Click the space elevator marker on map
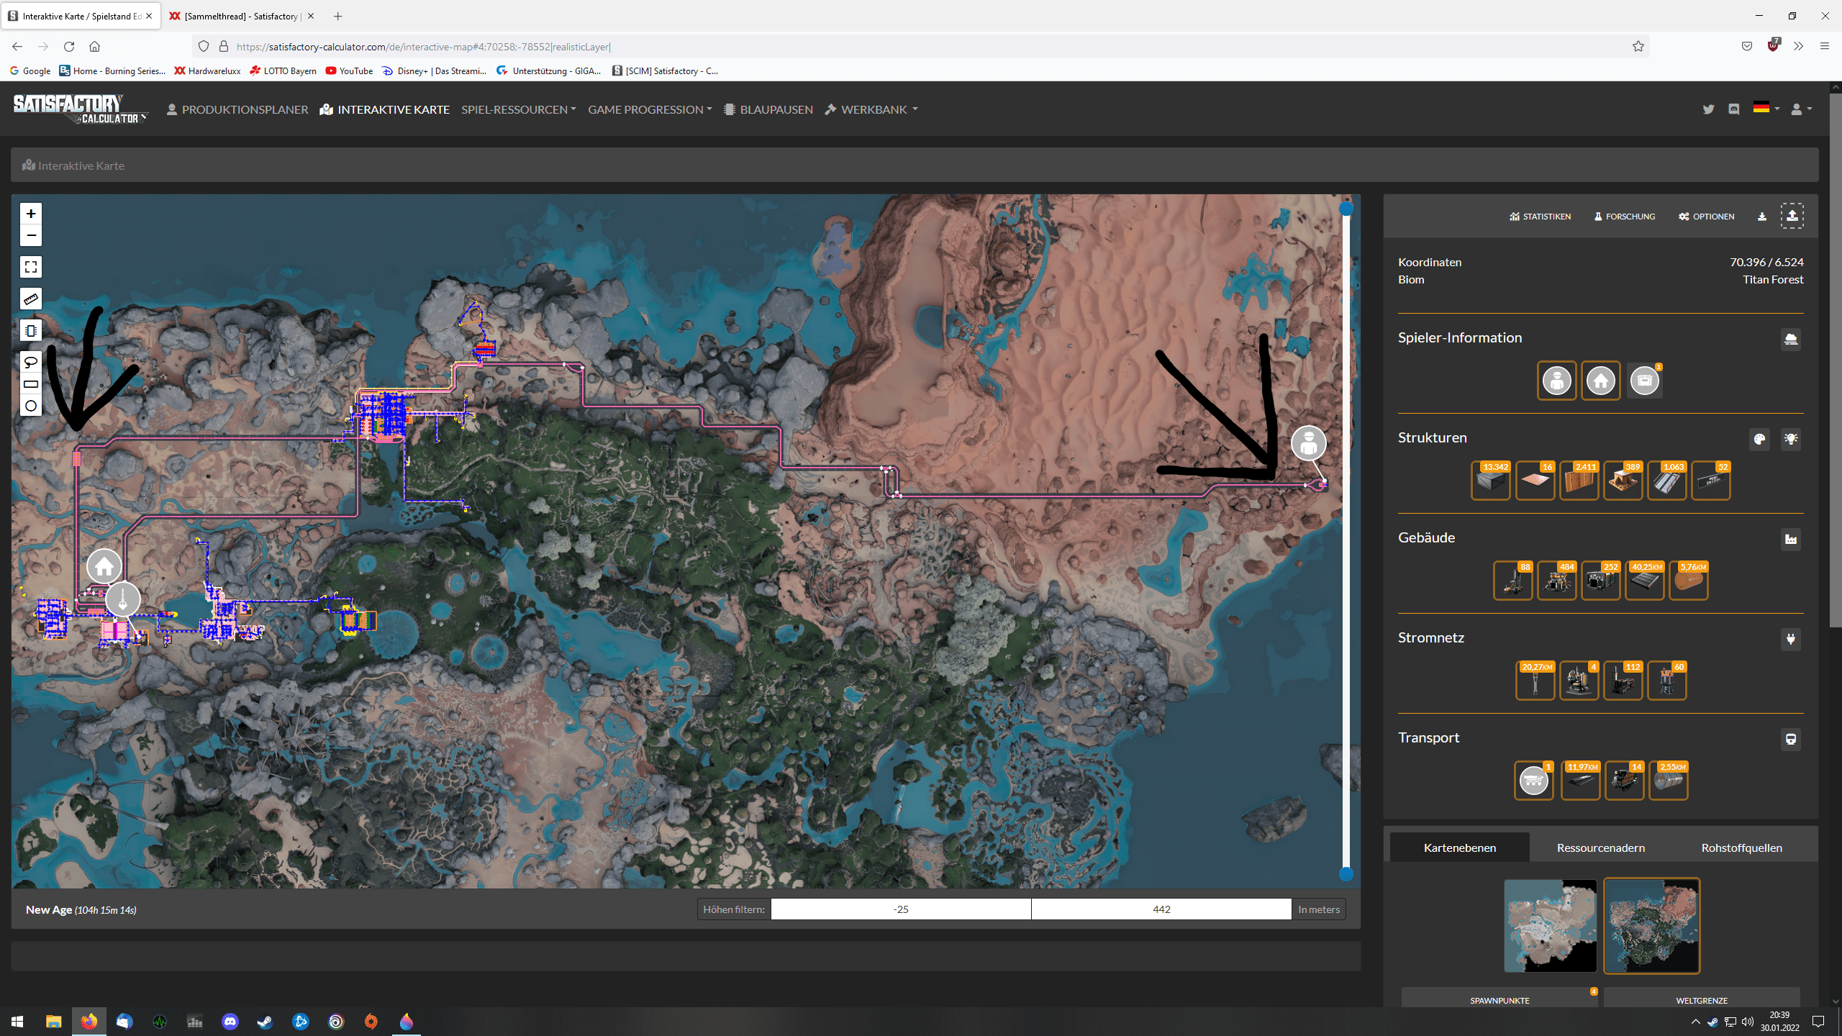The width and height of the screenshot is (1842, 1036). click(123, 599)
